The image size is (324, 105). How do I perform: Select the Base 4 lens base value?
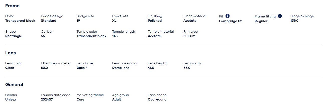pyautogui.click(x=82, y=68)
